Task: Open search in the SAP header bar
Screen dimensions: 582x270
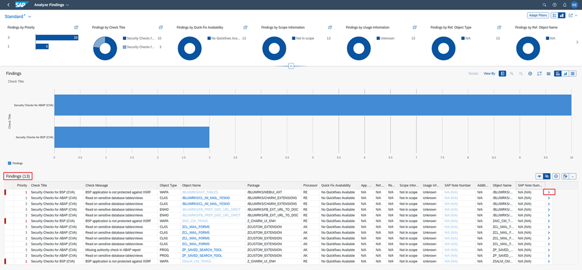Action: click(544, 4)
